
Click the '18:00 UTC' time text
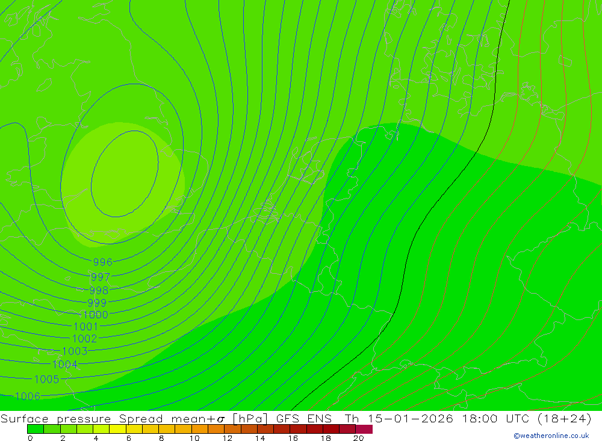coord(497,418)
